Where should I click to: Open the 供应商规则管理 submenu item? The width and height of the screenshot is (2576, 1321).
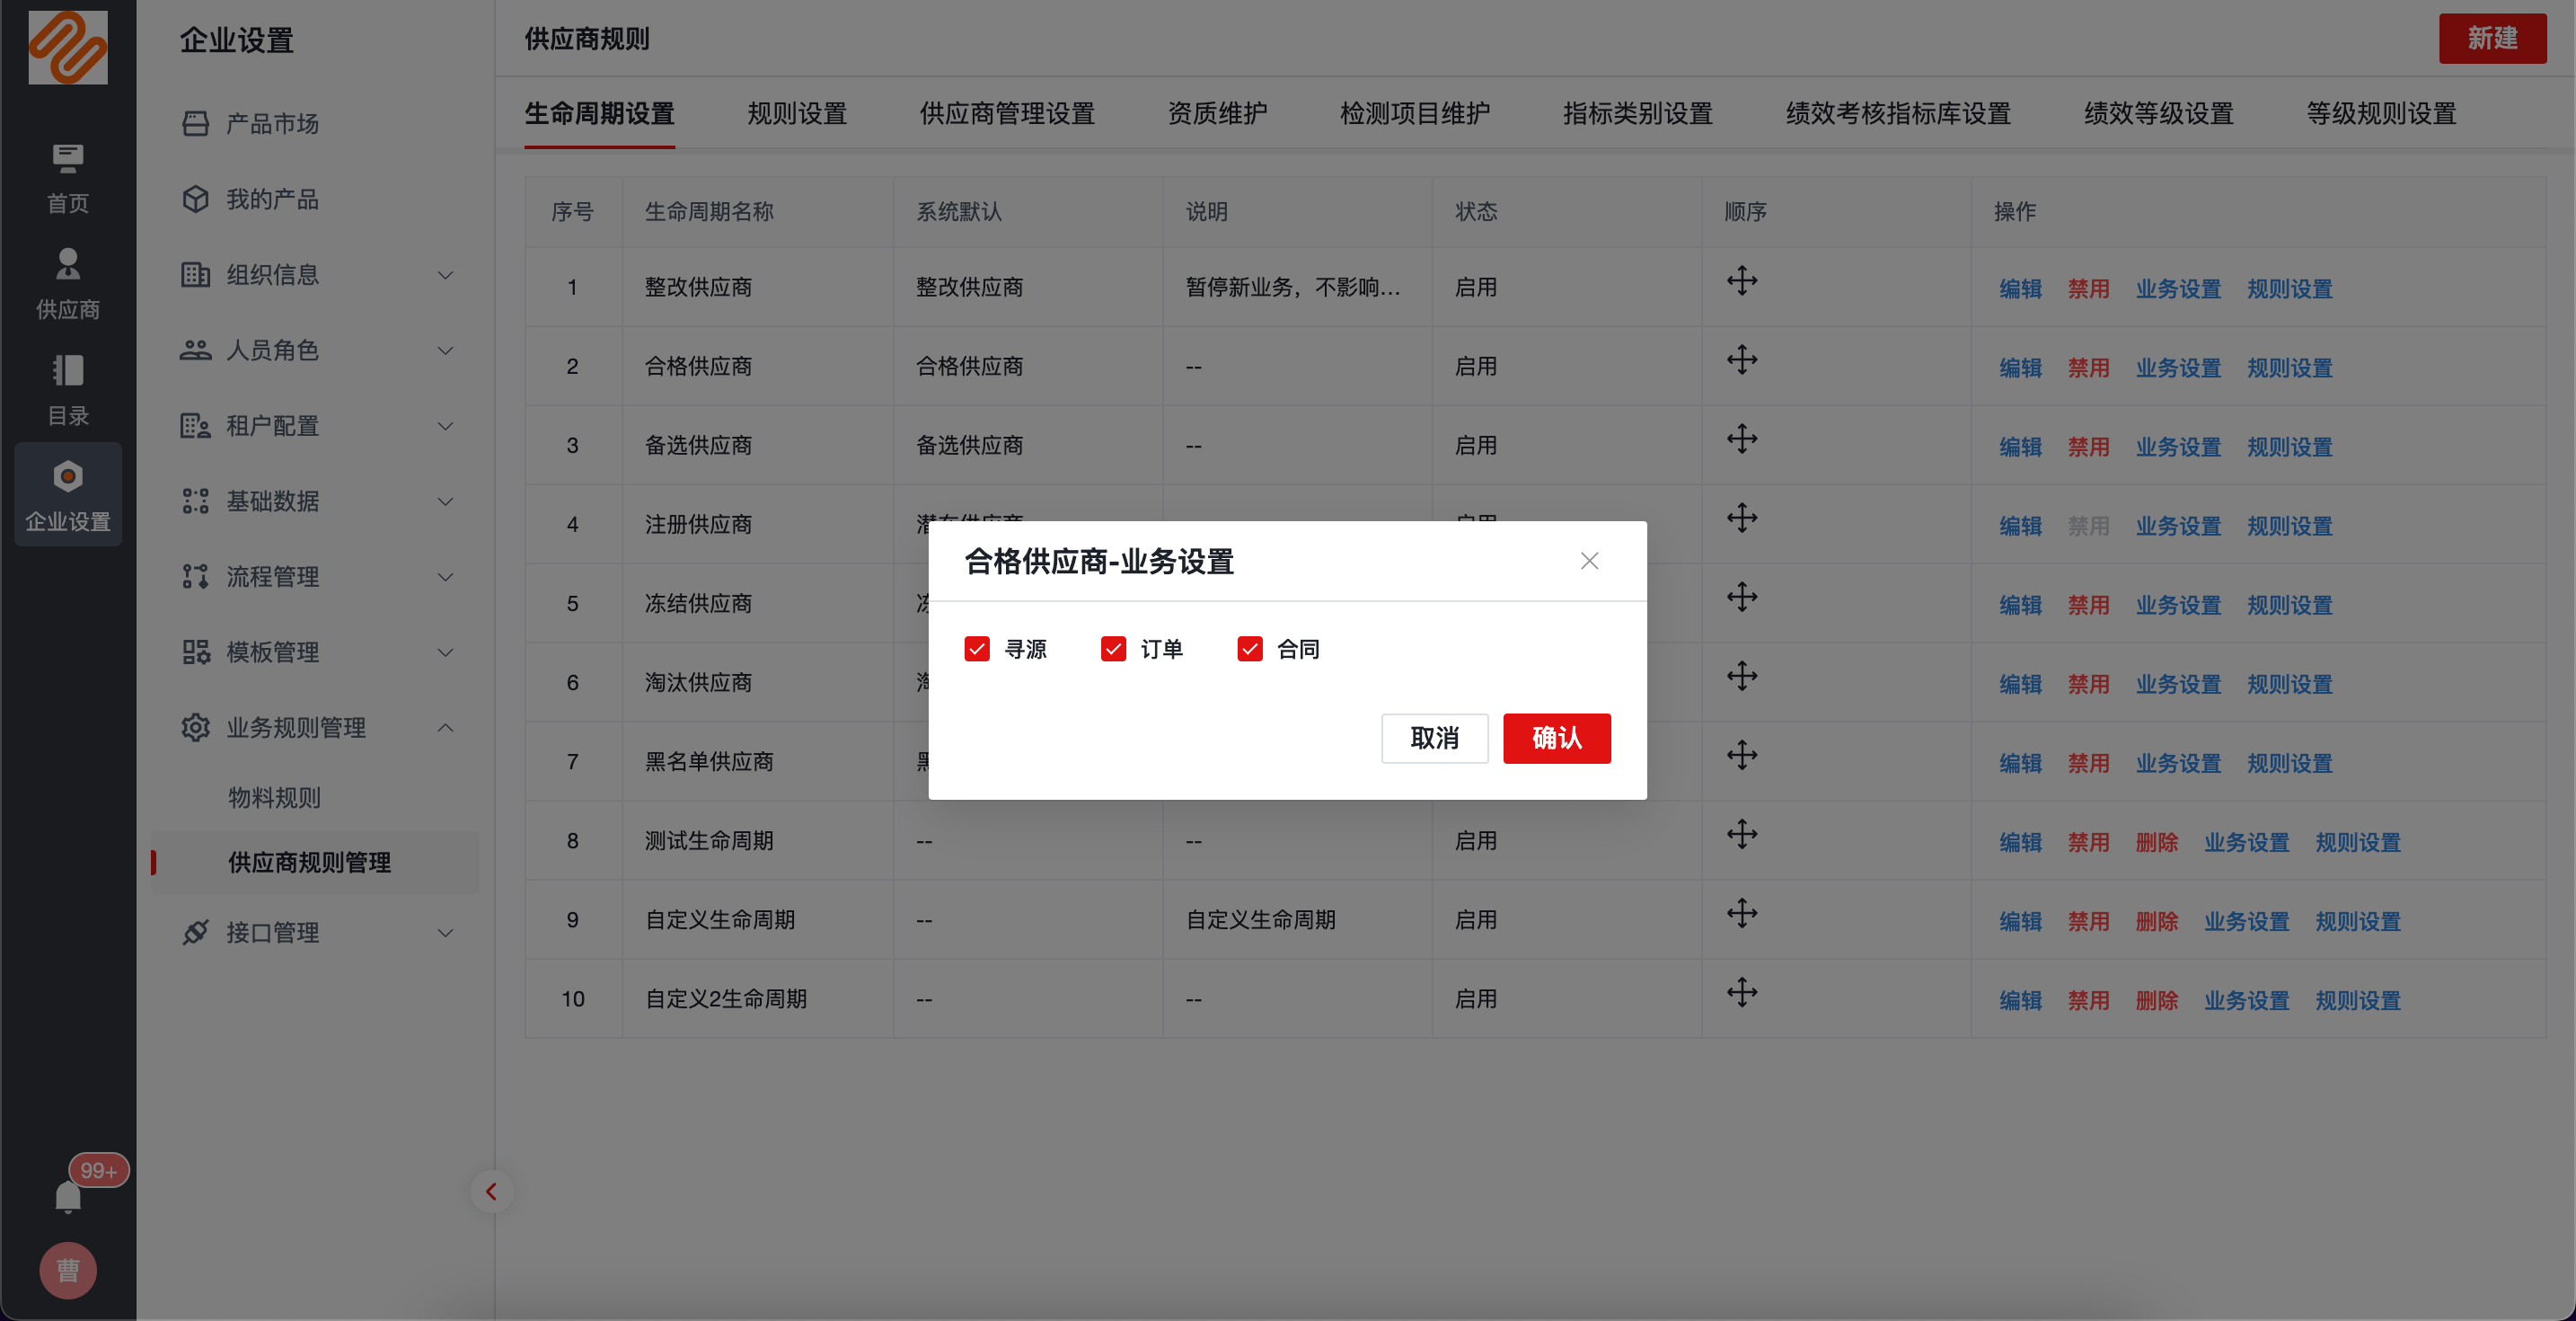click(x=315, y=862)
